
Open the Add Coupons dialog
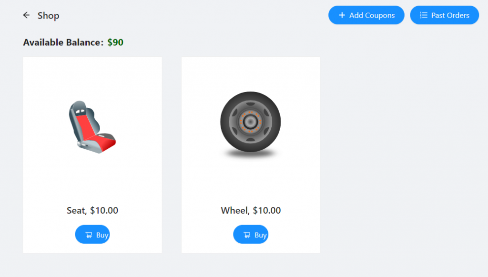click(x=366, y=15)
